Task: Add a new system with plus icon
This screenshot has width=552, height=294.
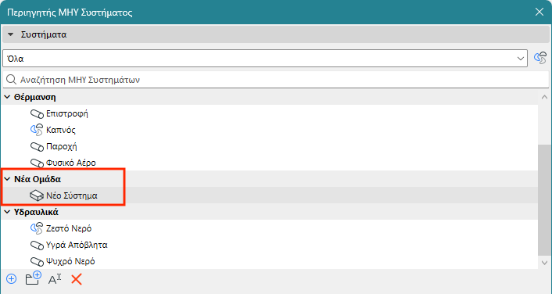Action: point(11,279)
